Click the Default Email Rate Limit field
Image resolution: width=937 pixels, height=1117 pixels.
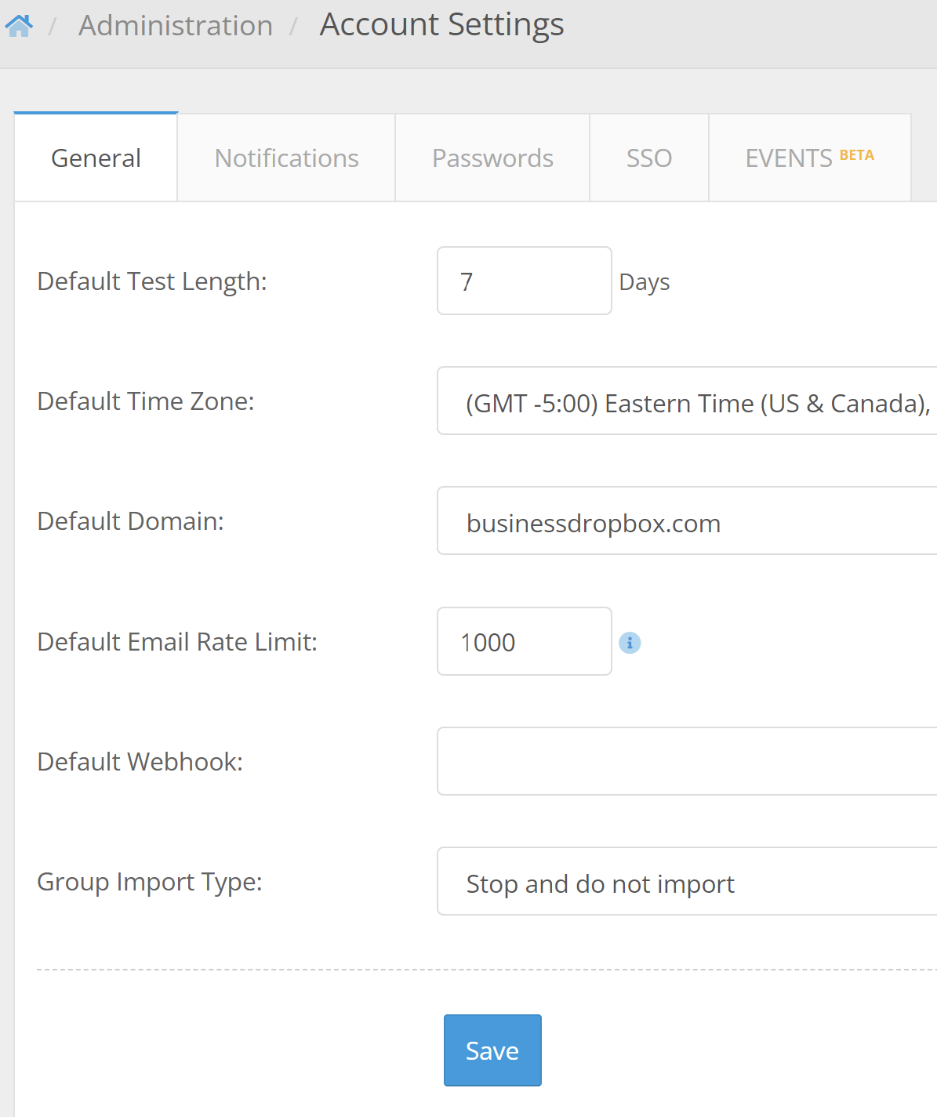point(524,642)
